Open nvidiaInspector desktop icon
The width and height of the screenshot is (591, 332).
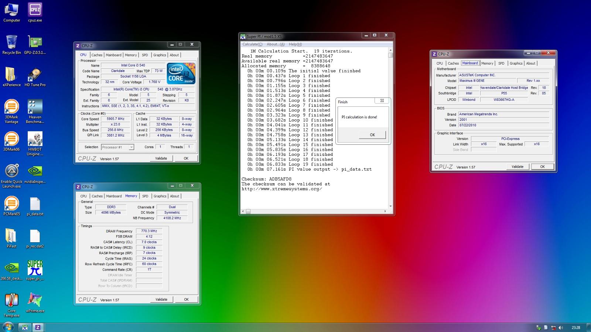point(35,174)
